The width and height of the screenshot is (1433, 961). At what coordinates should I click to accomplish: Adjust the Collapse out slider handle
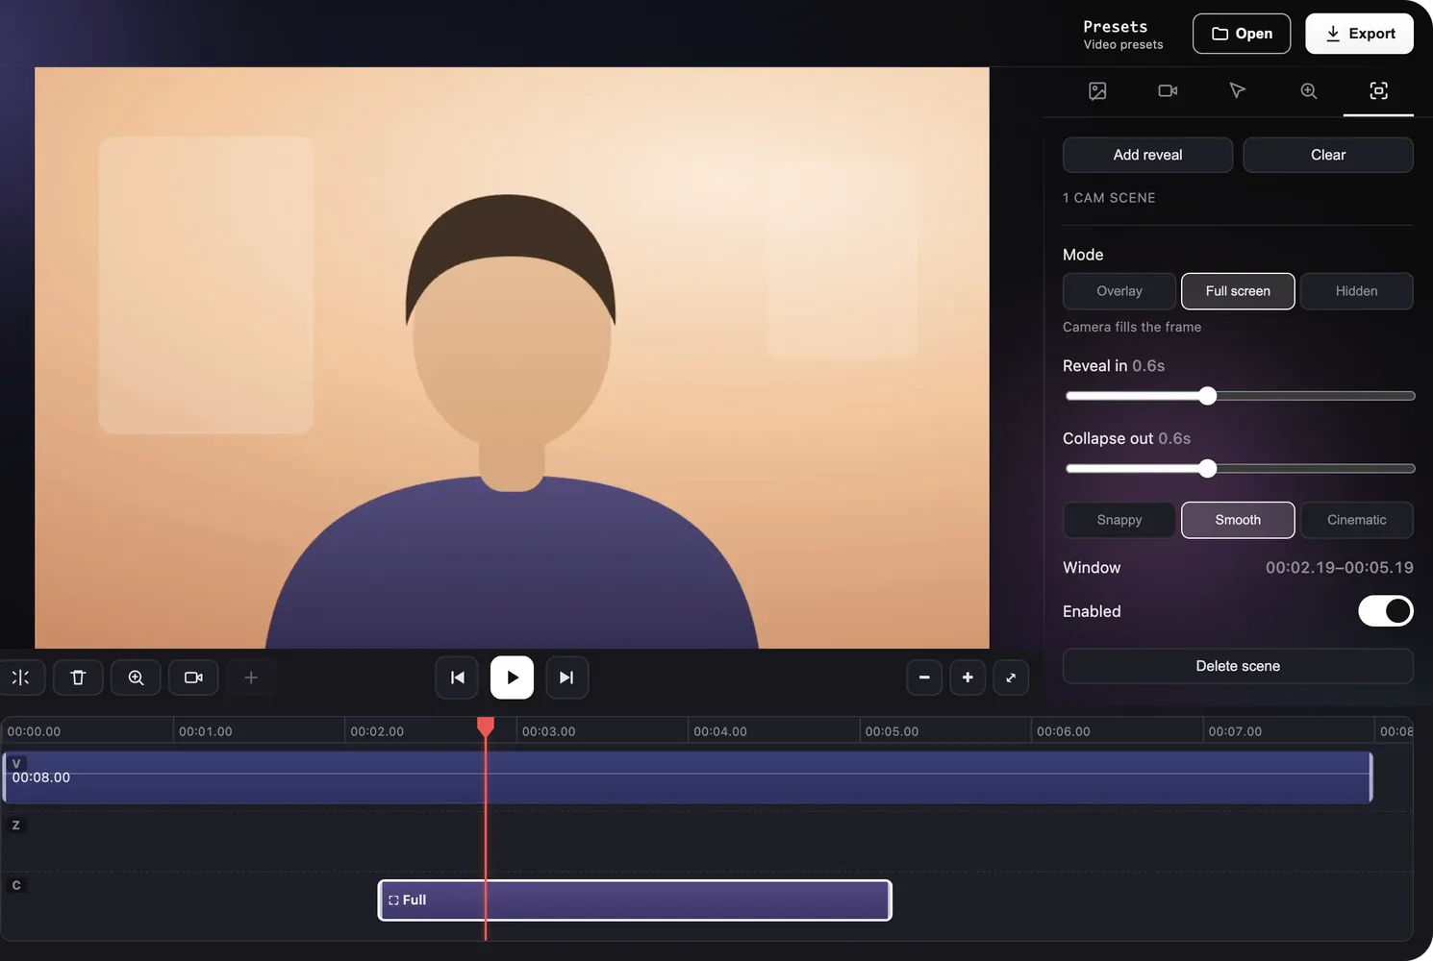[1208, 469]
